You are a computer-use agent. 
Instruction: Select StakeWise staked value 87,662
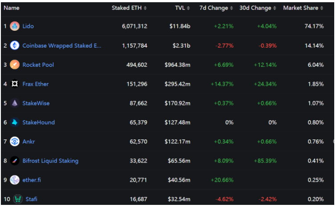pyautogui.click(x=139, y=103)
